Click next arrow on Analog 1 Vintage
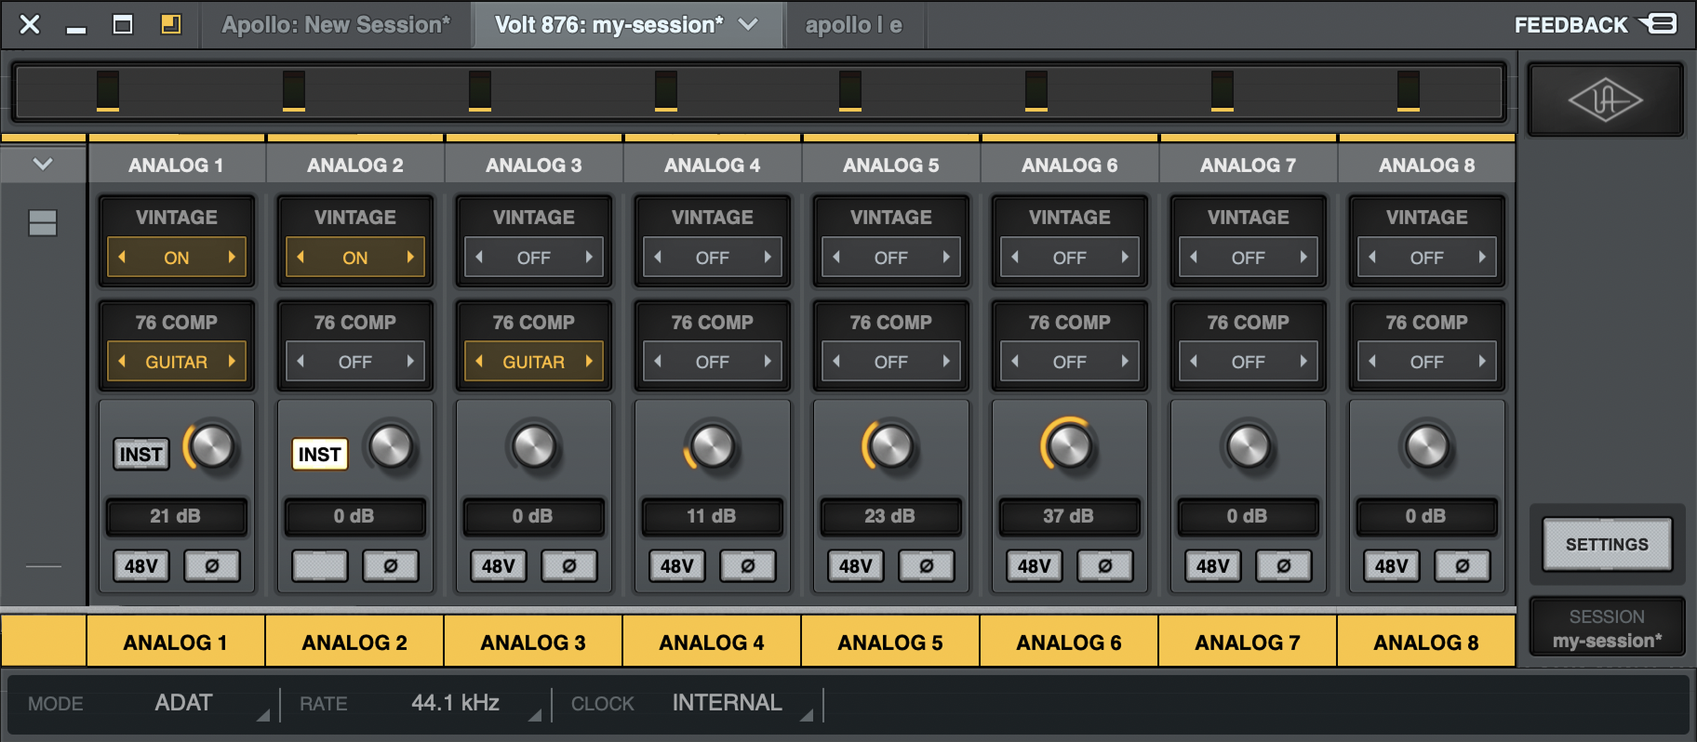 (232, 258)
